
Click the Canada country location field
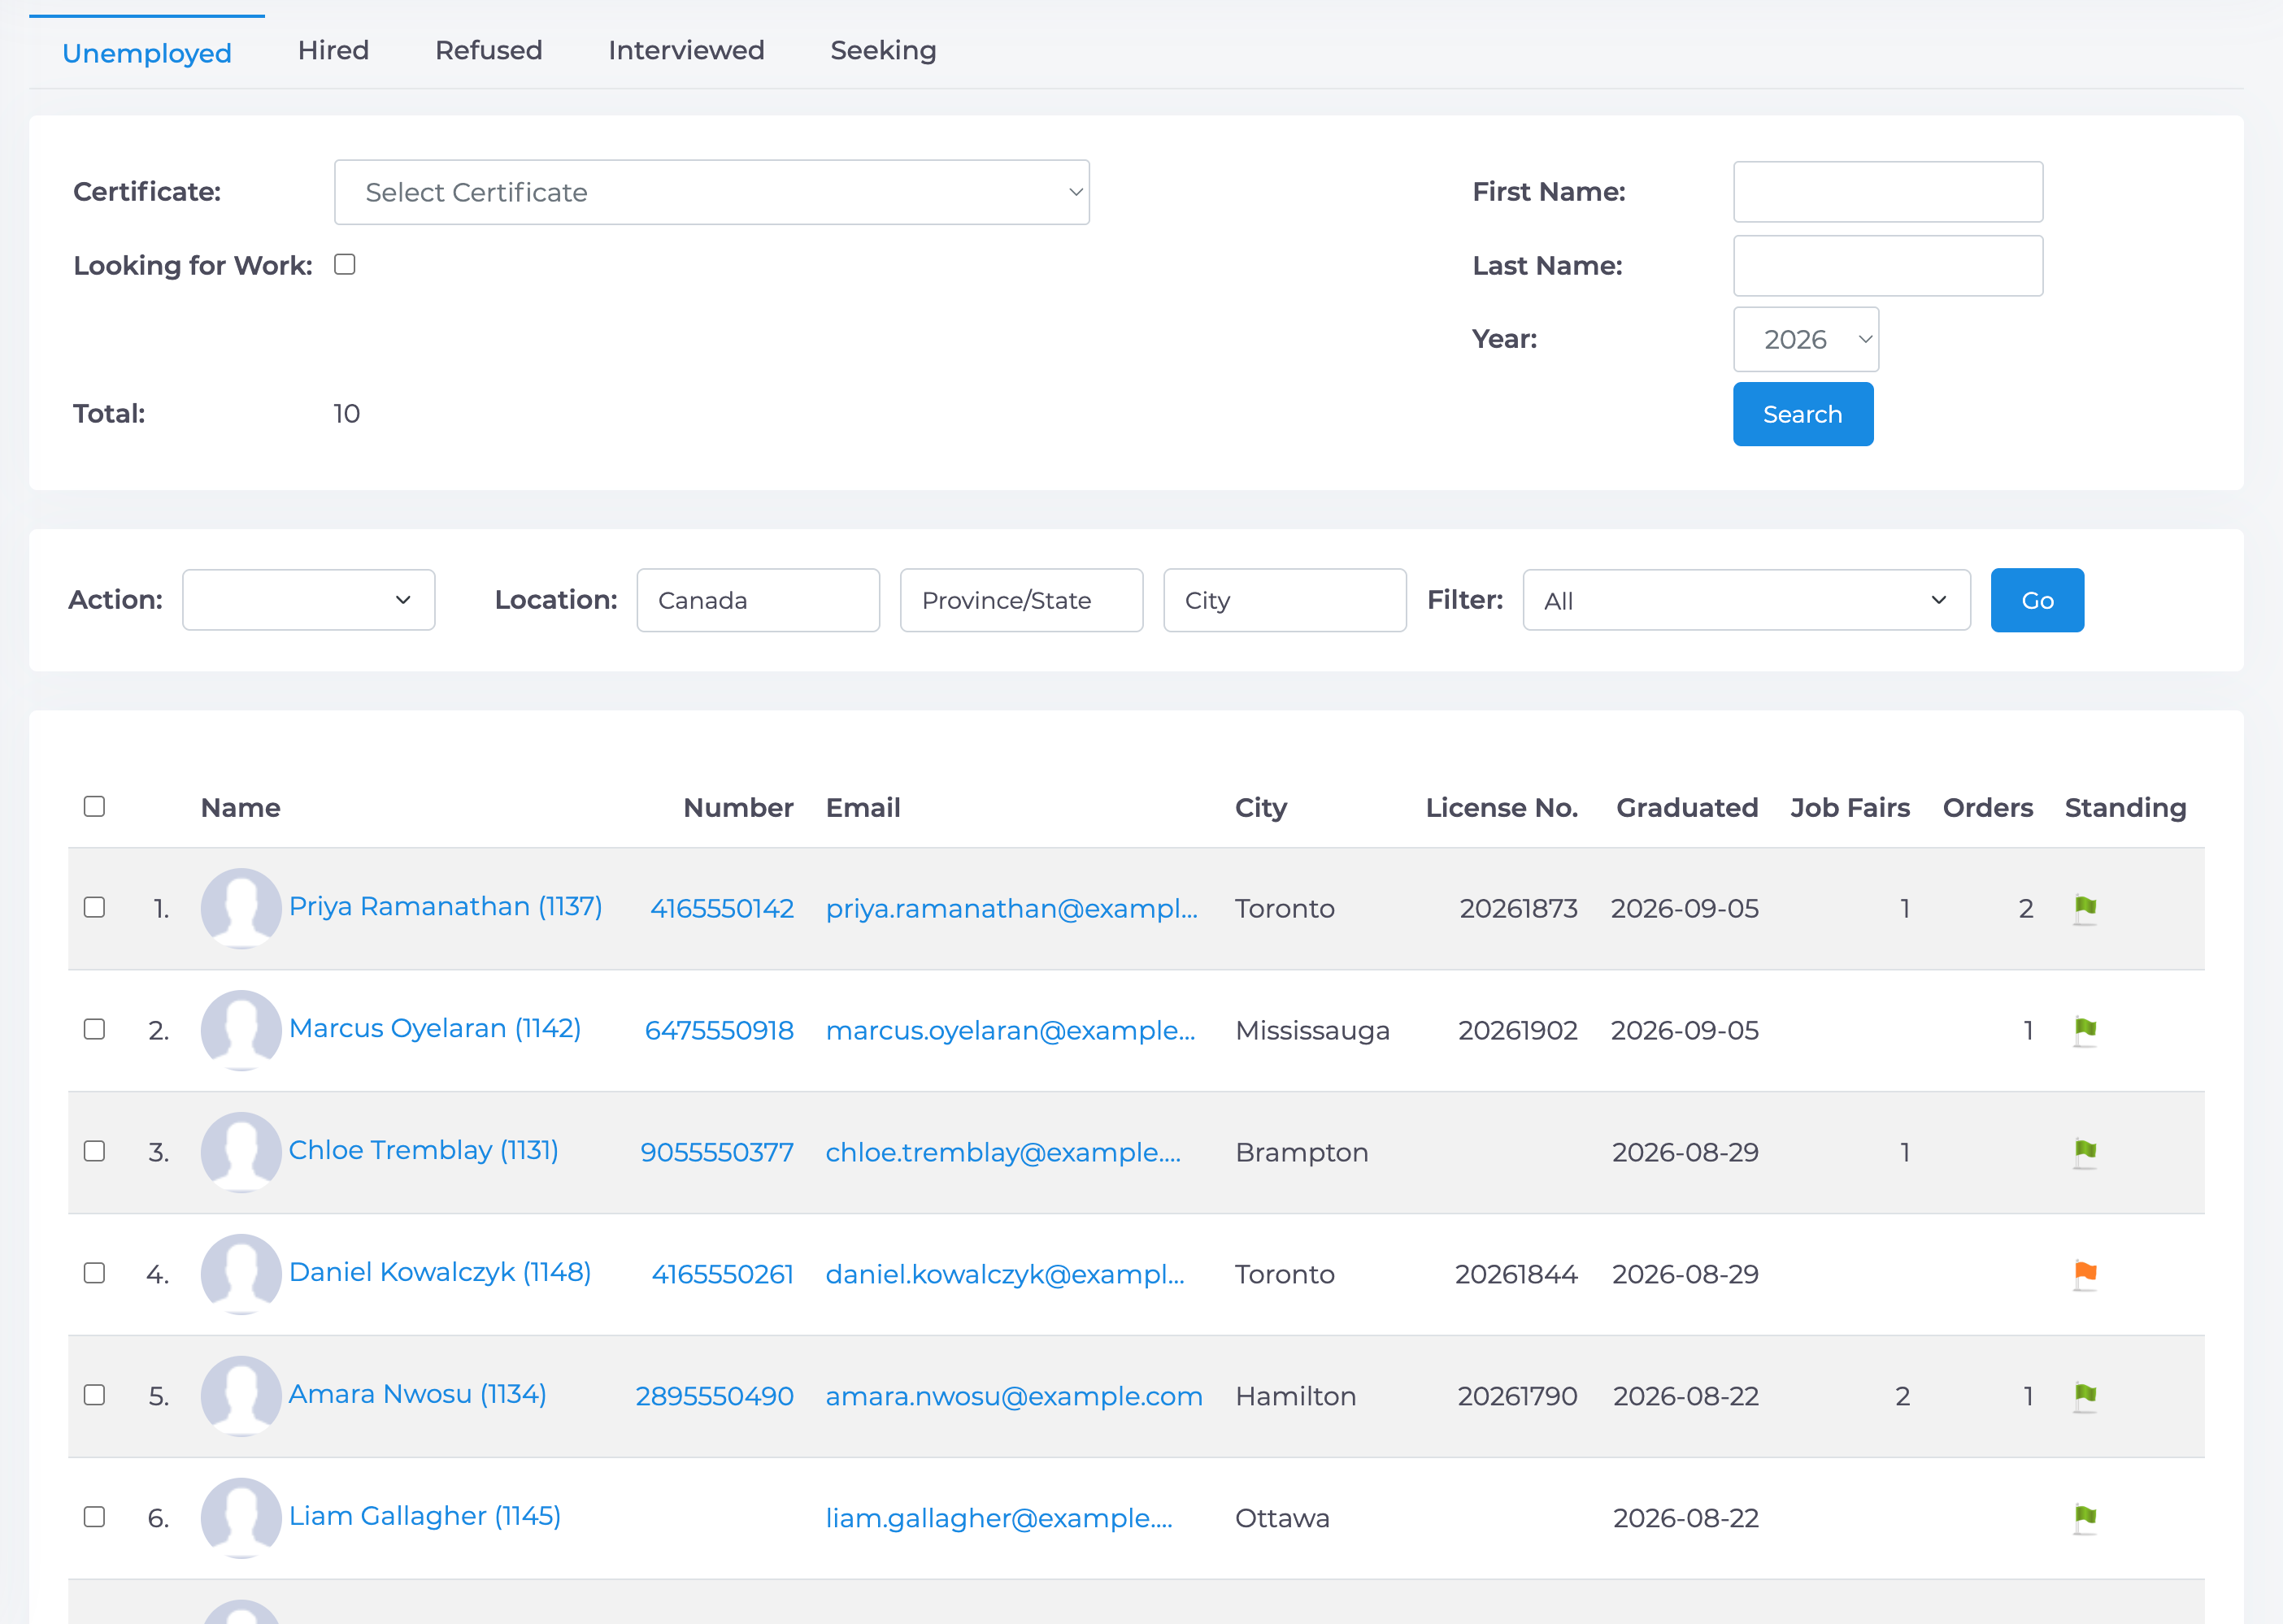coord(758,600)
